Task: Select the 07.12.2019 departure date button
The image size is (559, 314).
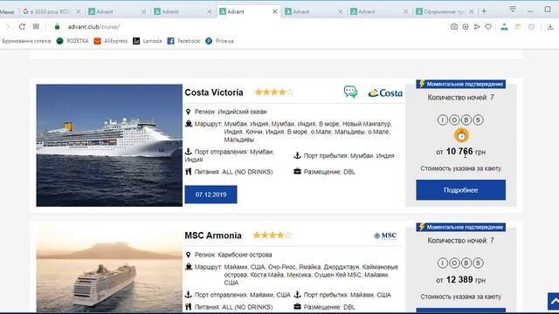Action: (210, 195)
